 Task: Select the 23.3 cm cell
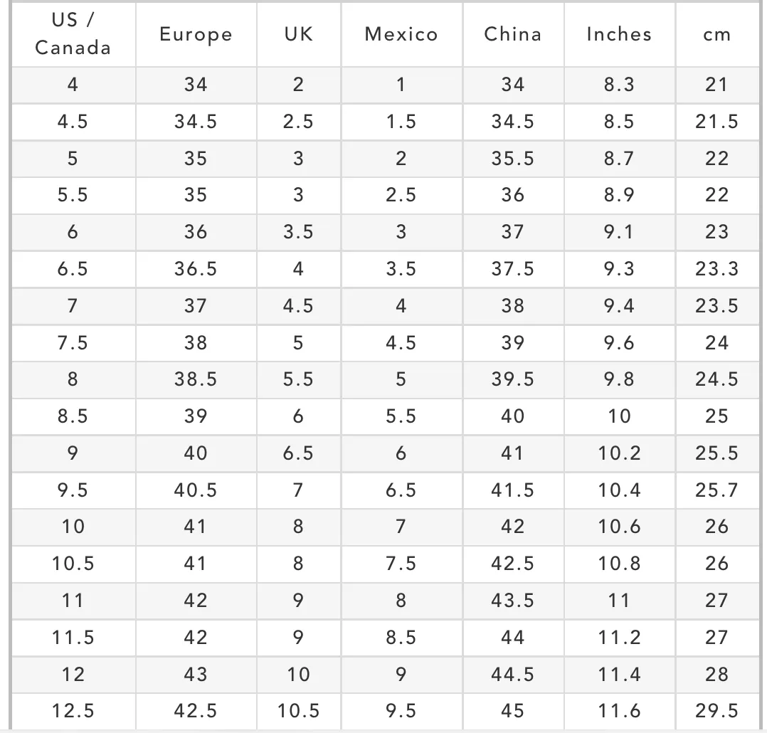point(717,269)
